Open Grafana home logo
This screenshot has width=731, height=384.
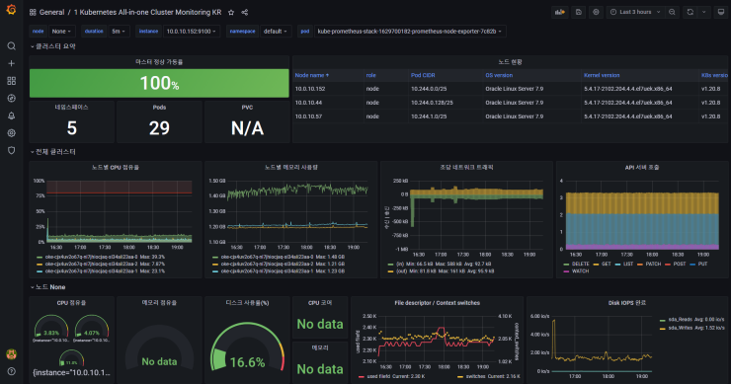(x=11, y=9)
